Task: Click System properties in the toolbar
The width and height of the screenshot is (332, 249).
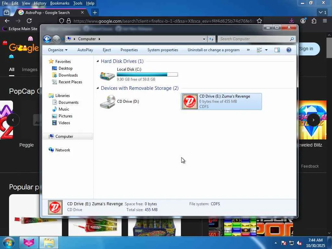Action: (163, 50)
